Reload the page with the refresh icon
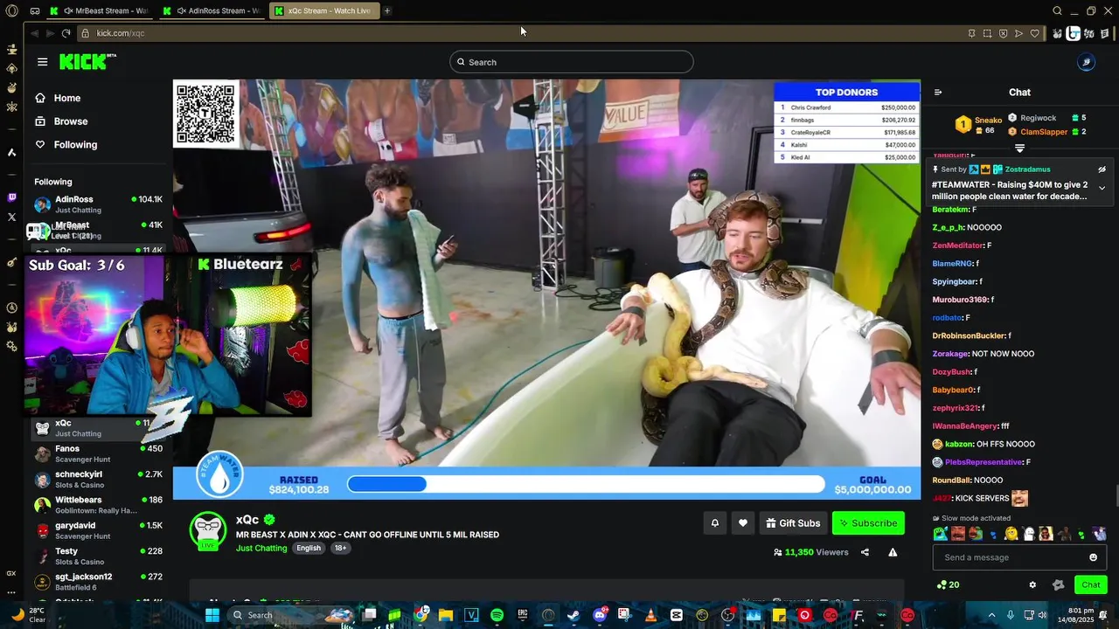 pos(66,33)
